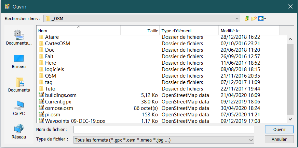Select the Current.gpx file
This screenshot has width=298, height=148.
(x=58, y=101)
